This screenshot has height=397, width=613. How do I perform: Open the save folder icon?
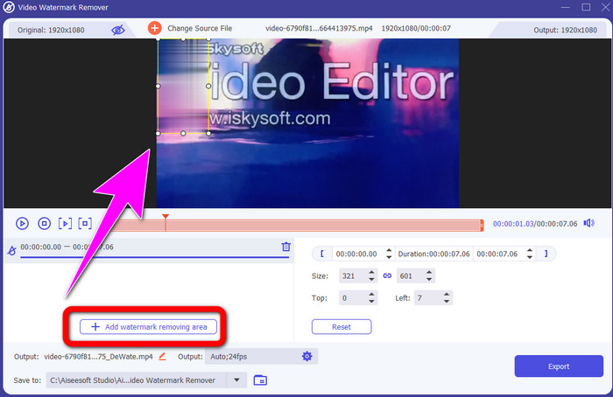click(260, 380)
